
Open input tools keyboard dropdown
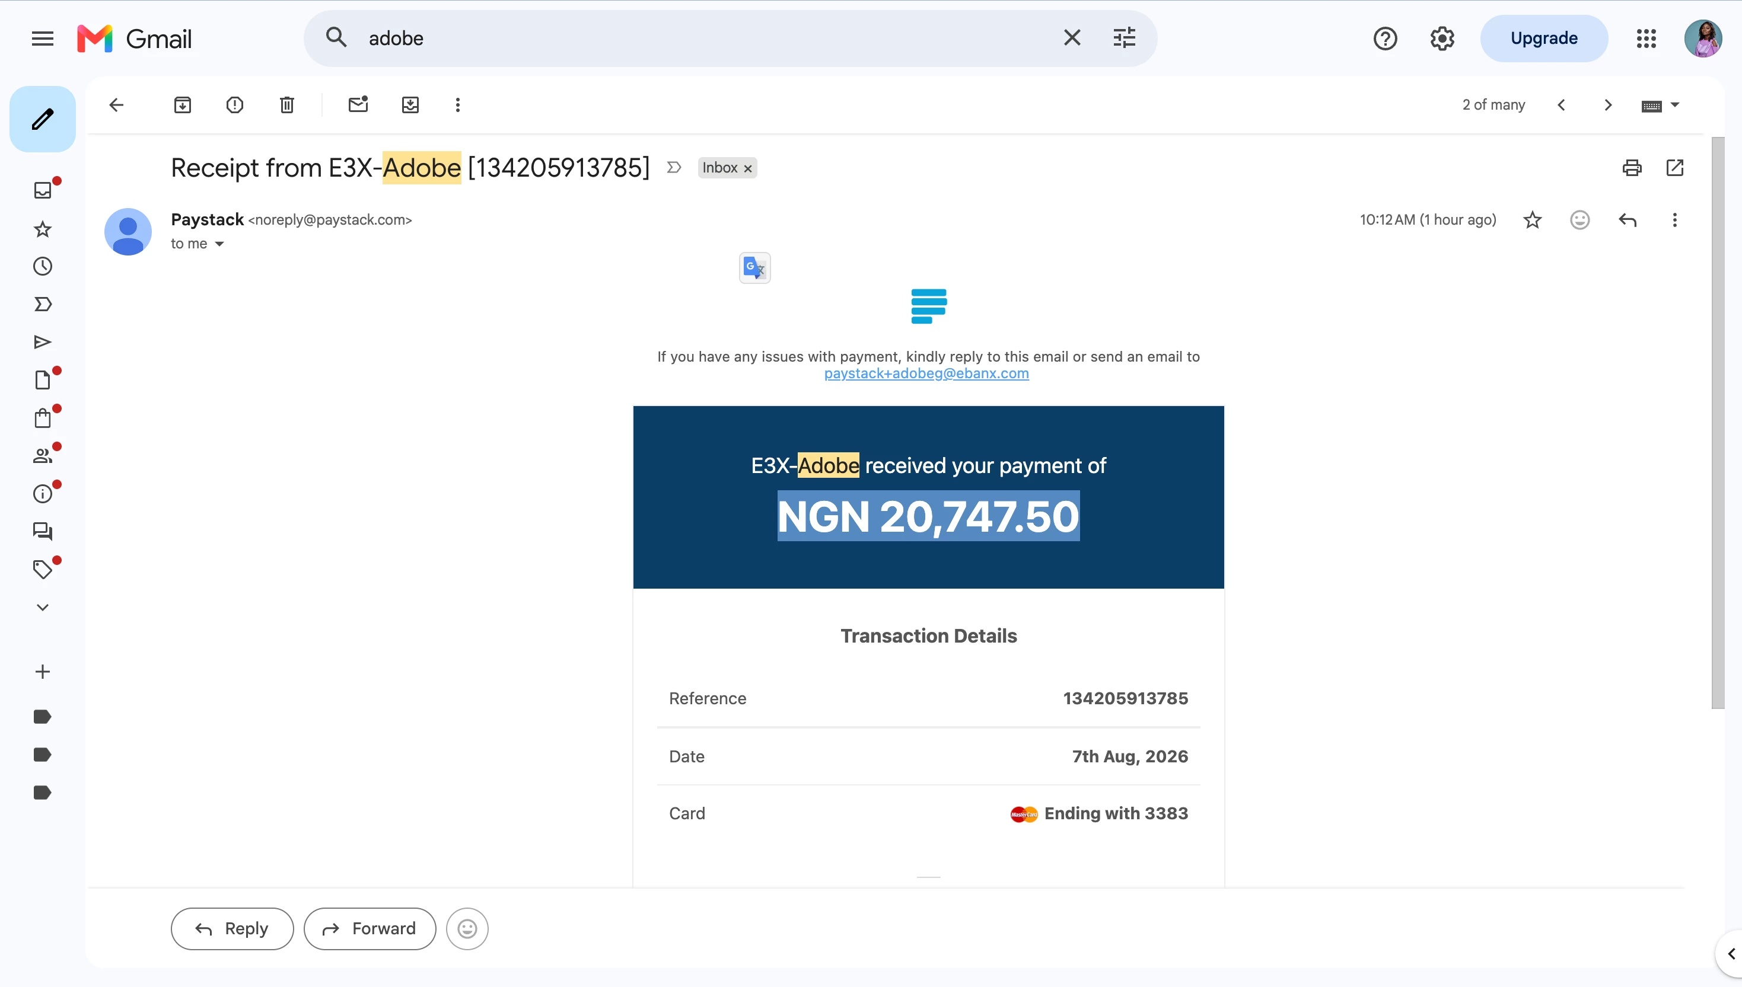click(1660, 106)
